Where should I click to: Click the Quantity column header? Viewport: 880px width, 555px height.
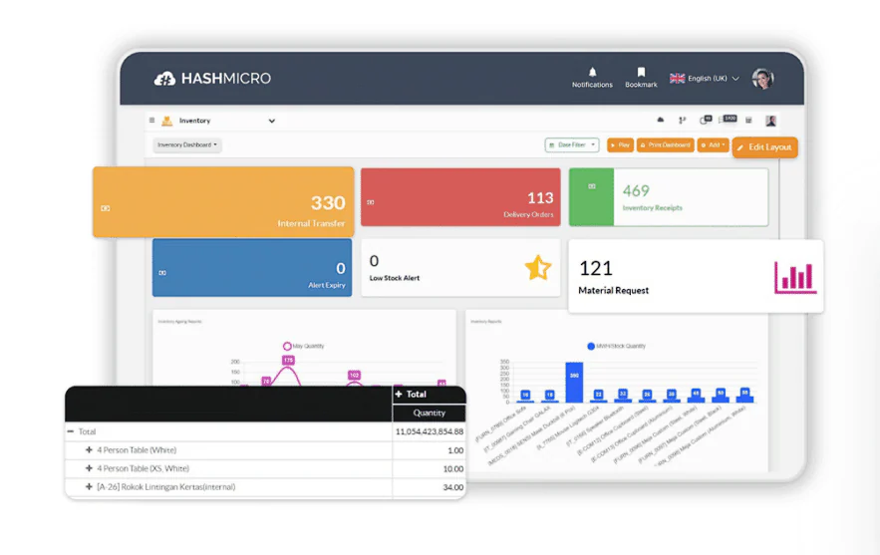(429, 413)
